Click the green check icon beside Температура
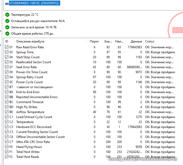 [7, 15]
